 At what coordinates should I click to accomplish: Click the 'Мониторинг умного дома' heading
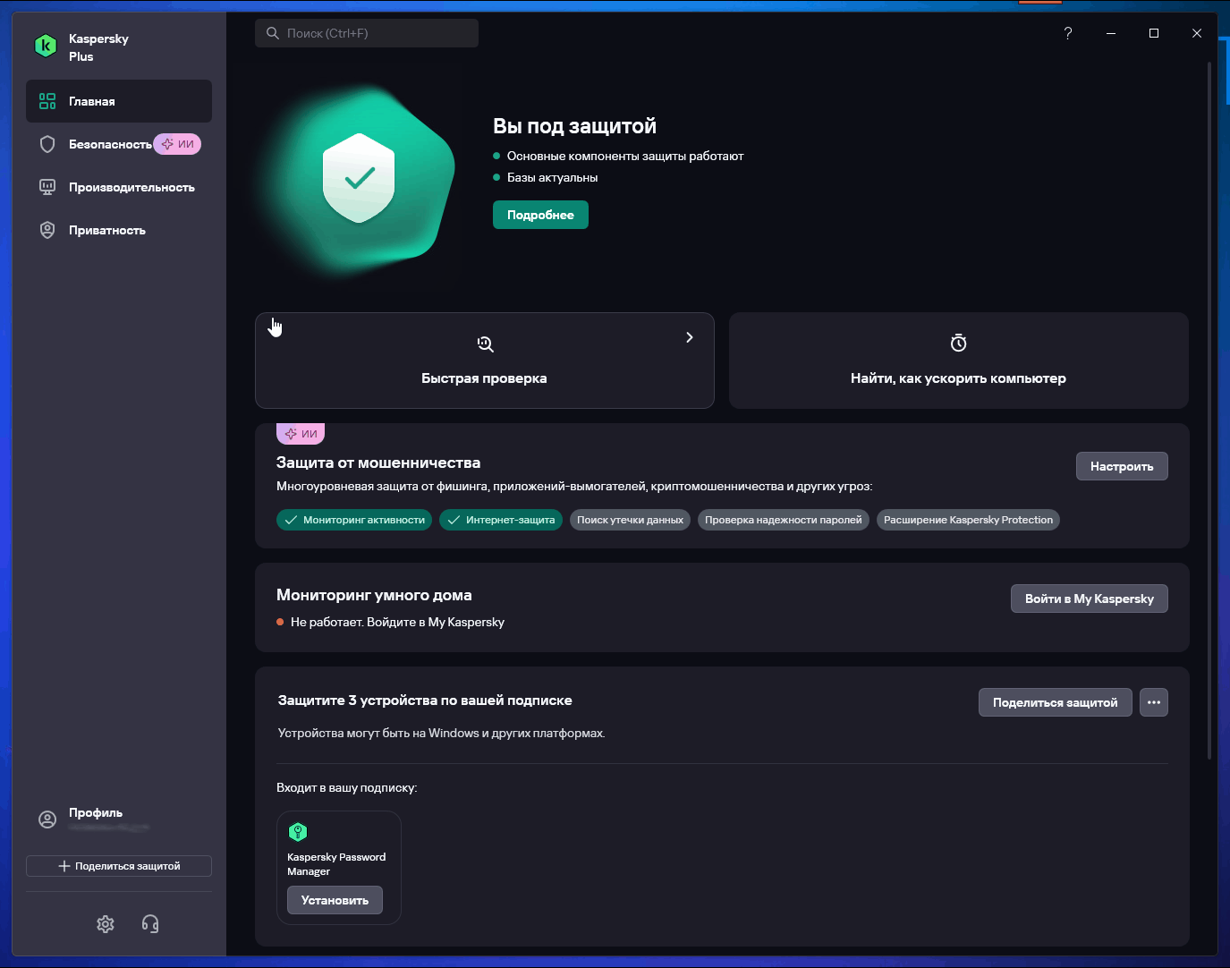tap(374, 595)
